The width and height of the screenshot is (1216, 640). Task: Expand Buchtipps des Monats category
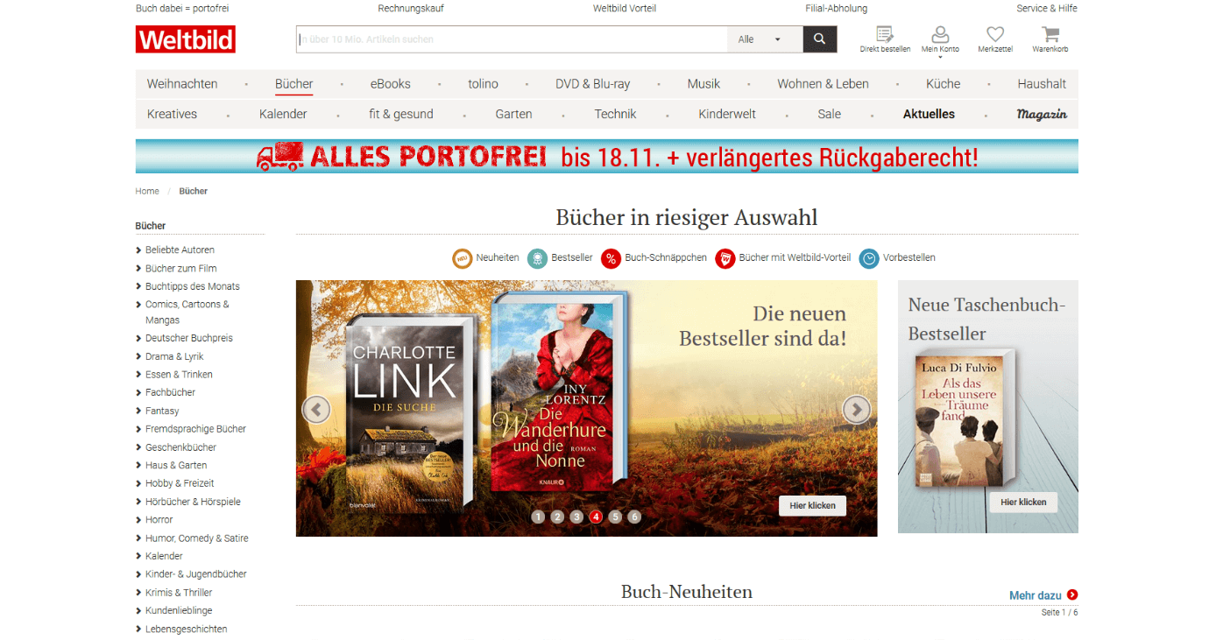138,286
